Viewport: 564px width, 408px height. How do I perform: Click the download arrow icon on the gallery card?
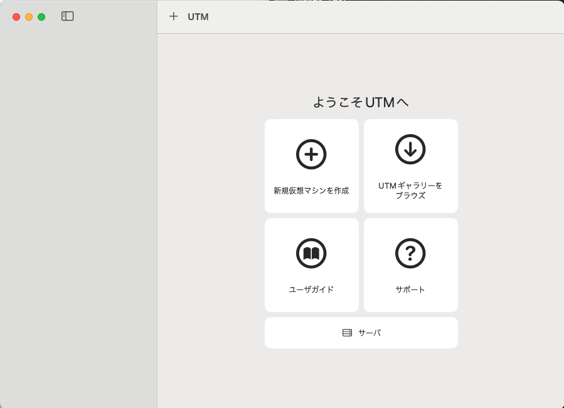(x=410, y=149)
